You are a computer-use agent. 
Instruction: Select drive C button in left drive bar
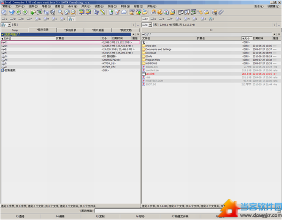click(x=4, y=19)
